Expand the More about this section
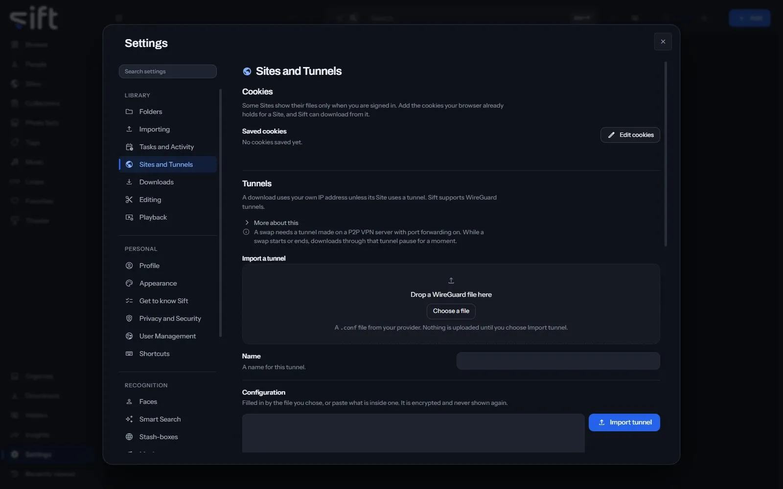This screenshot has width=783, height=489. coord(271,222)
